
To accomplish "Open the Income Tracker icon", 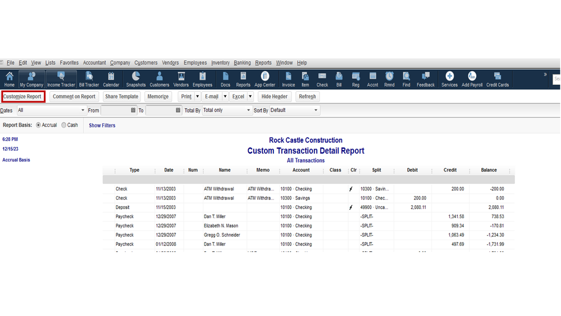I will pyautogui.click(x=61, y=79).
